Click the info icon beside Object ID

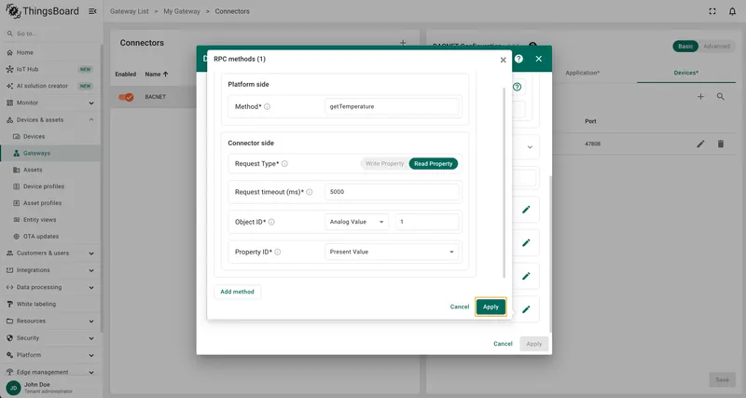(271, 222)
